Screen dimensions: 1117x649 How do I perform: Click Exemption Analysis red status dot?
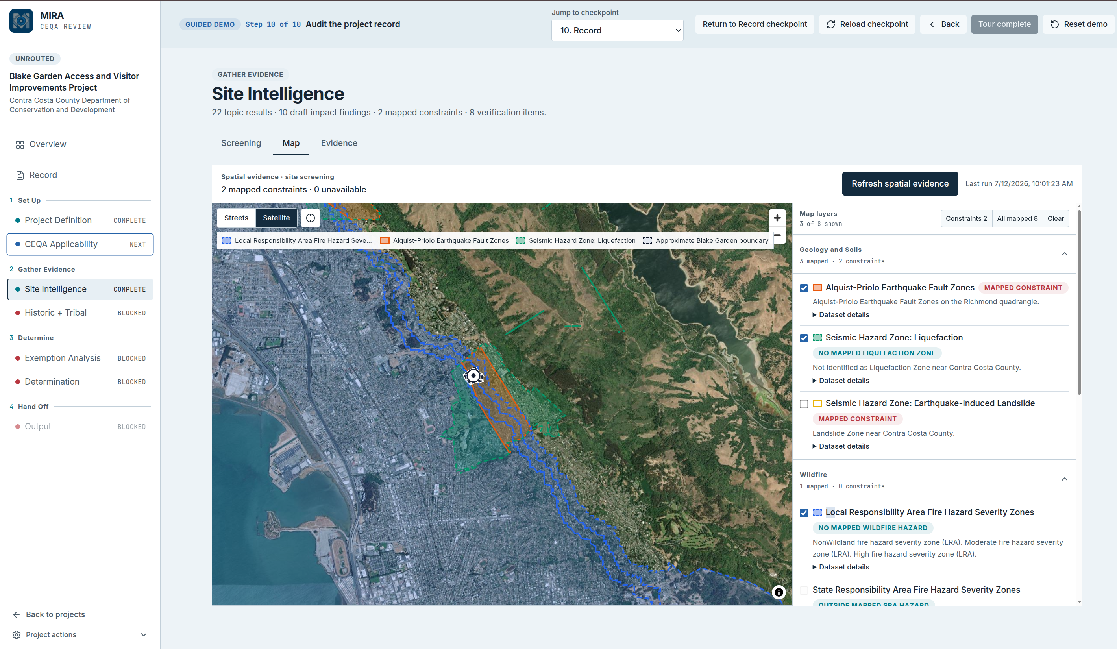pos(17,358)
